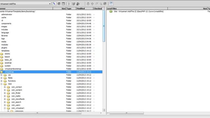Collapse the com_virtuemart folder node
Screen dimensions: 210x118
[5, 108]
